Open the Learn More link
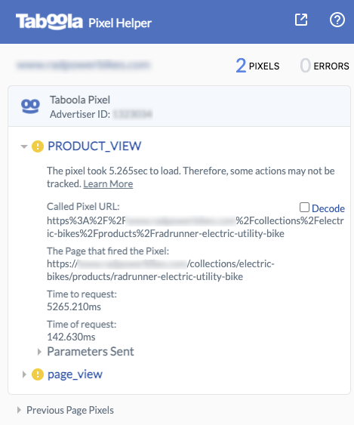354x425 pixels. [108, 184]
